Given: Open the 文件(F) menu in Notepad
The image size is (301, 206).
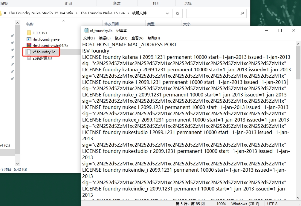Looking at the screenshot, I should pyautogui.click(x=89, y=38).
